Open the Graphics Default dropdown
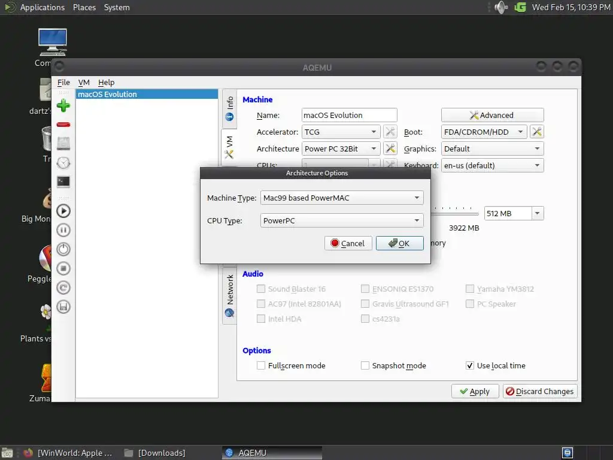 coord(493,149)
